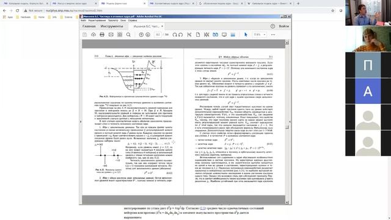Screen dimensions: 391x220
Task: Open the Редактирование menu
Action: (97, 20)
